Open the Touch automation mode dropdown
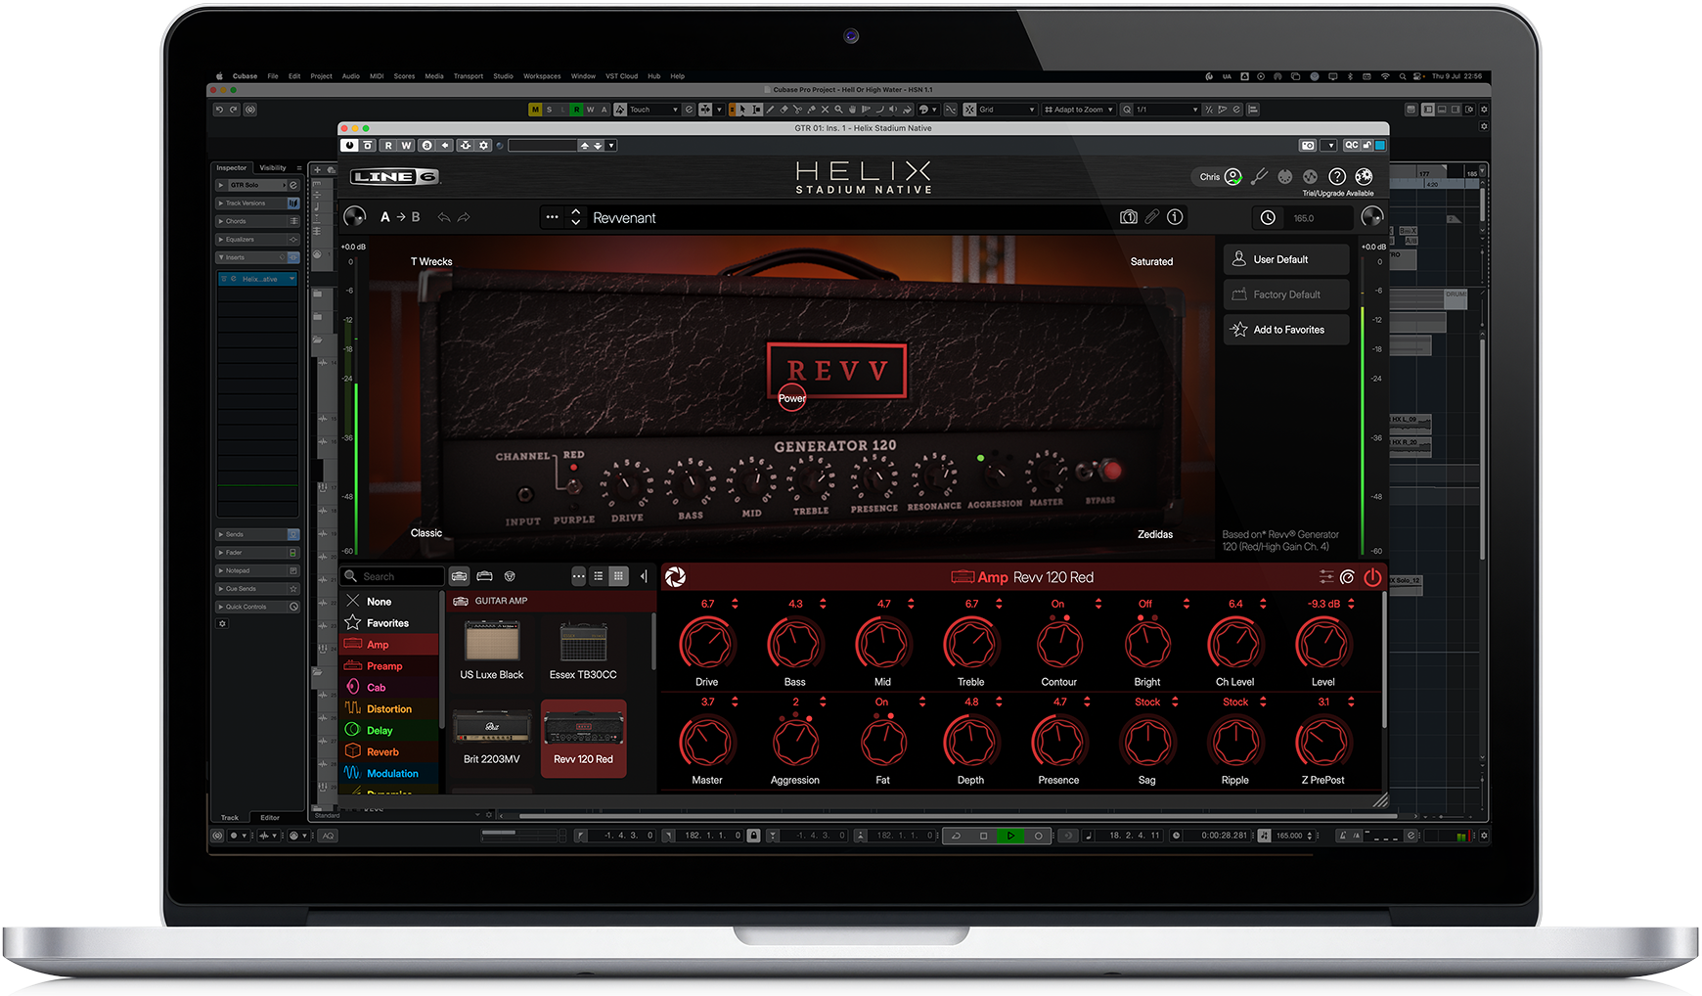The width and height of the screenshot is (1702, 996). [x=653, y=110]
